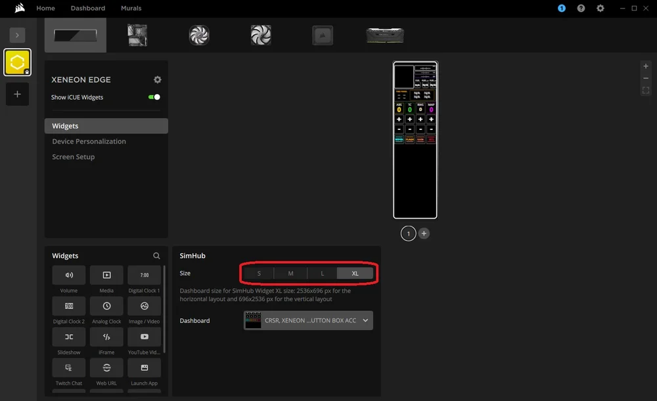Choose the Digital Clock 1 widget
Viewport: 657px width, 401px height.
click(x=144, y=275)
